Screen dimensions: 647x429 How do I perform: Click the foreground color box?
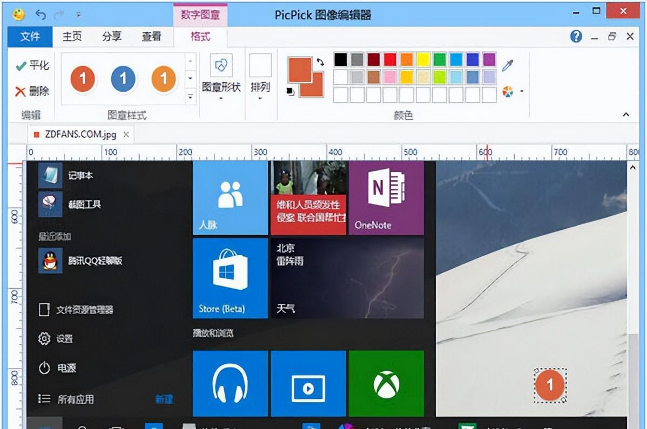[300, 70]
